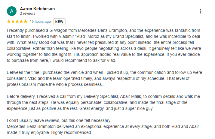Click the "2 reviews" count text

click(x=28, y=14)
